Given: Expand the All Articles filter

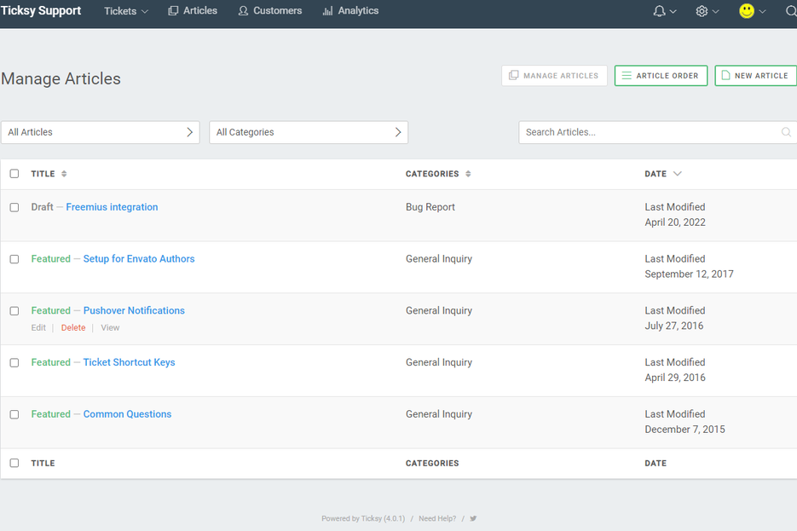Looking at the screenshot, I should click(x=100, y=132).
